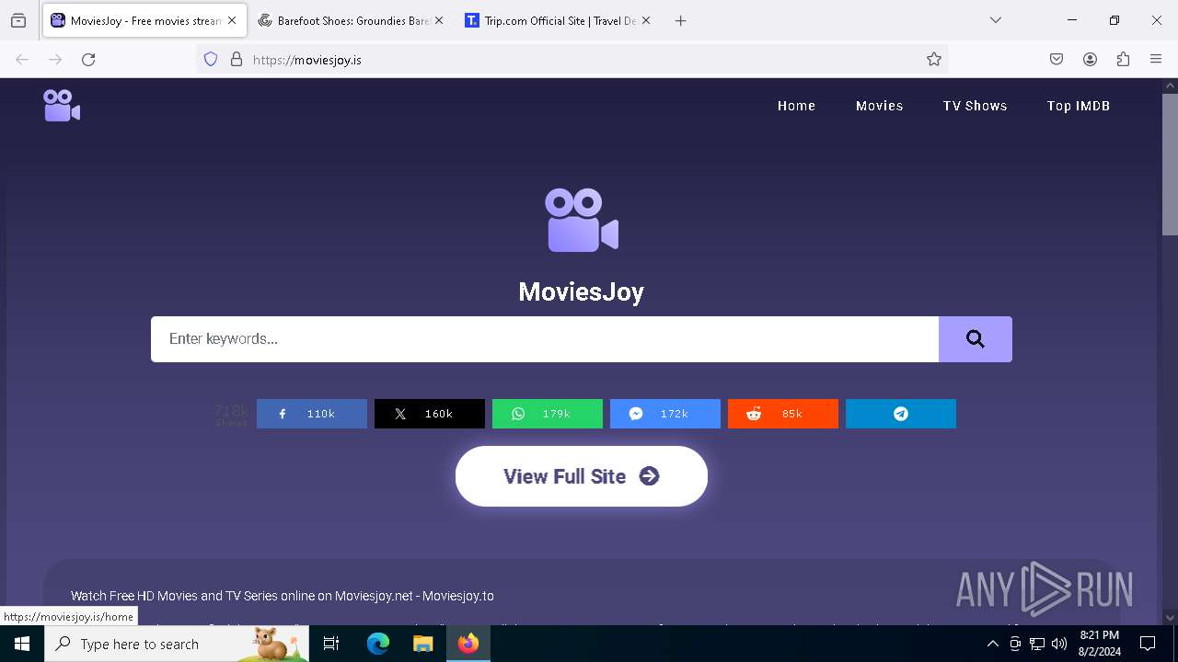The height and width of the screenshot is (662, 1178).
Task: Share via the Telegram button
Action: click(x=901, y=414)
